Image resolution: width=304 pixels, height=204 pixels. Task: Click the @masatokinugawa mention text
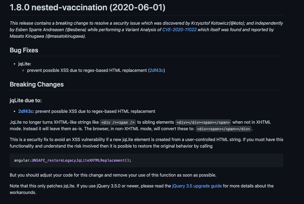click(x=65, y=36)
